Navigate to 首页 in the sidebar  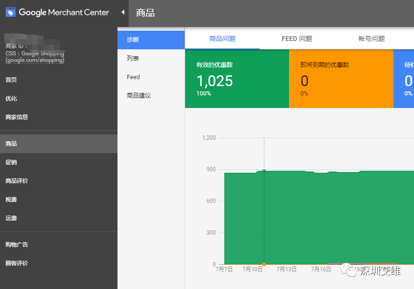coord(11,79)
